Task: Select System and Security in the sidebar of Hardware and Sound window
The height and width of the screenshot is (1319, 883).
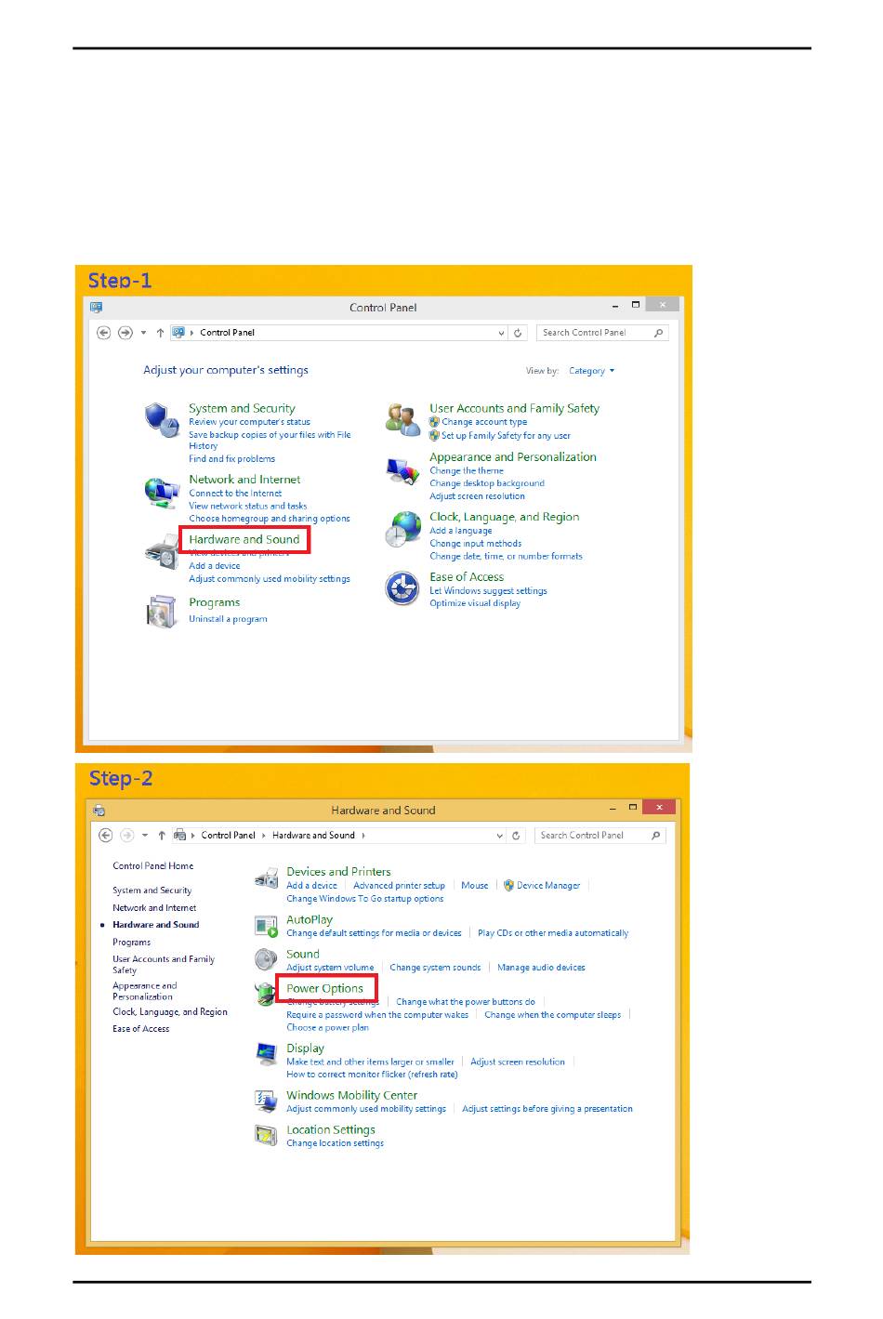Action: (152, 890)
